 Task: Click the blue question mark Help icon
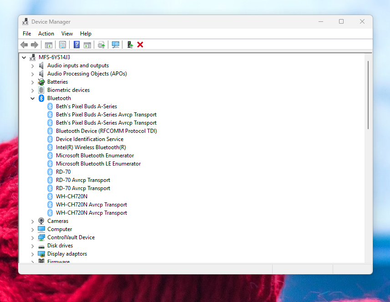76,45
